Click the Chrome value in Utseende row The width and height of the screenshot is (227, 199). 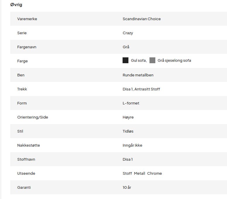click(x=154, y=174)
